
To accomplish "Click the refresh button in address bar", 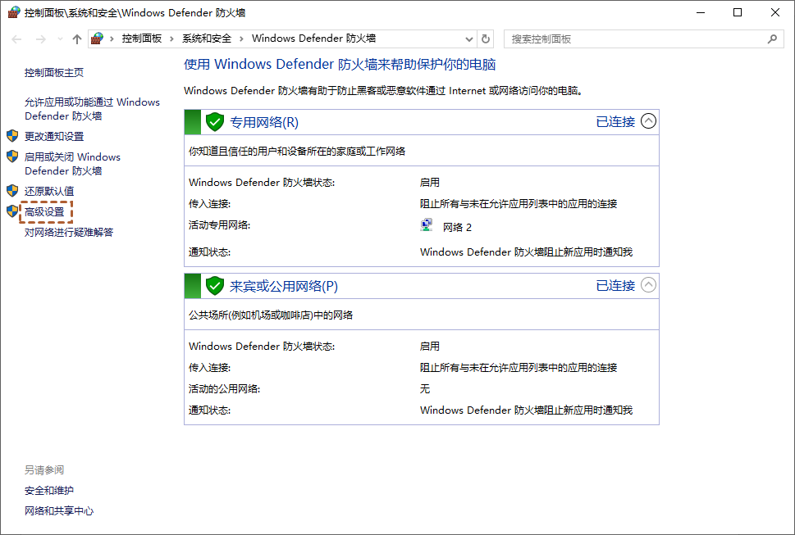I will (x=486, y=39).
